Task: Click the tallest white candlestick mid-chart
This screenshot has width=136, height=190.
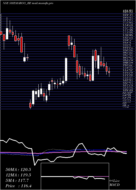Action: 66,69
